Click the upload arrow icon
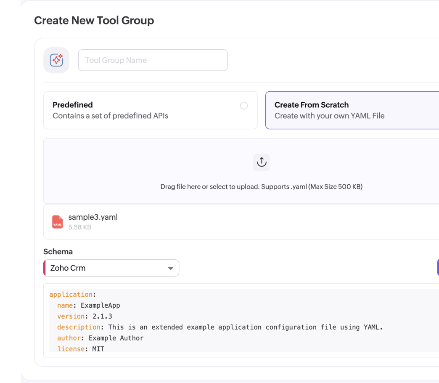Image resolution: width=439 pixels, height=383 pixels. [x=261, y=162]
